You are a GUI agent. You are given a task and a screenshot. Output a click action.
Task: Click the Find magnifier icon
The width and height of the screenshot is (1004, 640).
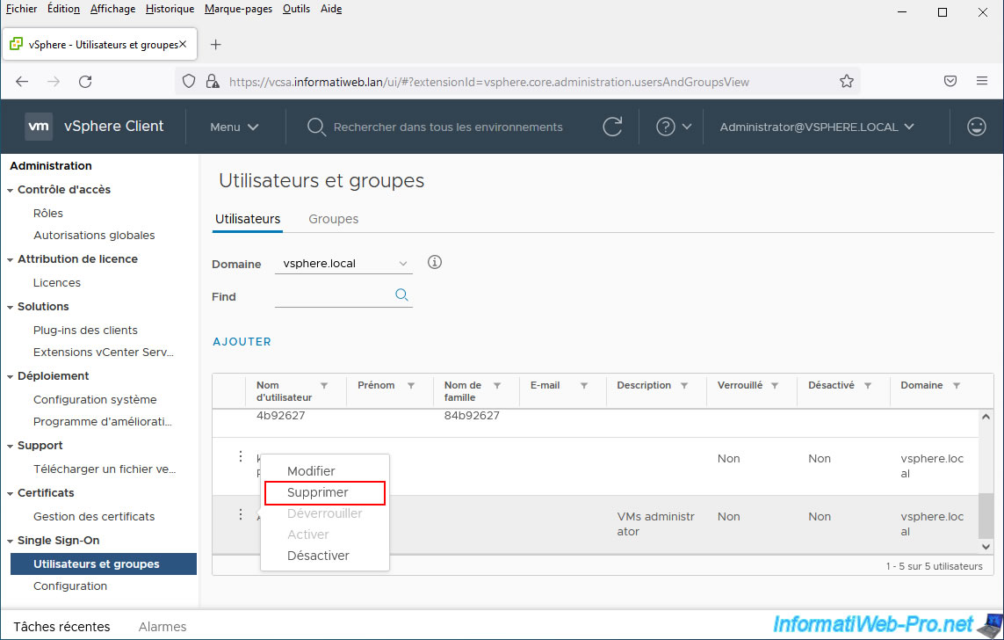point(401,295)
